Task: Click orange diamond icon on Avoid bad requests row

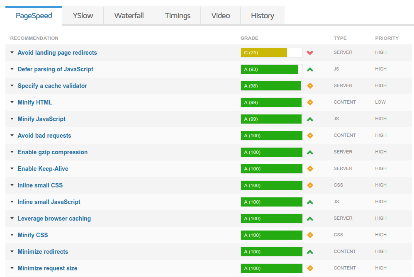Action: tap(310, 136)
